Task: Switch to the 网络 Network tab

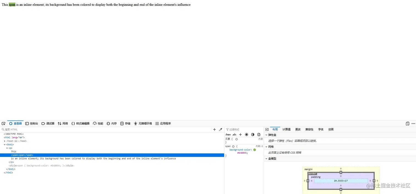Action: pos(63,124)
